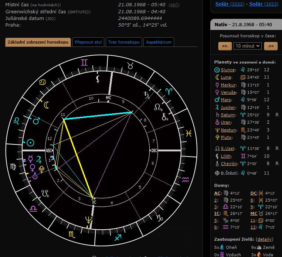Shift horoscope back with the << button
The height and width of the screenshot is (257, 282).
coord(225,46)
